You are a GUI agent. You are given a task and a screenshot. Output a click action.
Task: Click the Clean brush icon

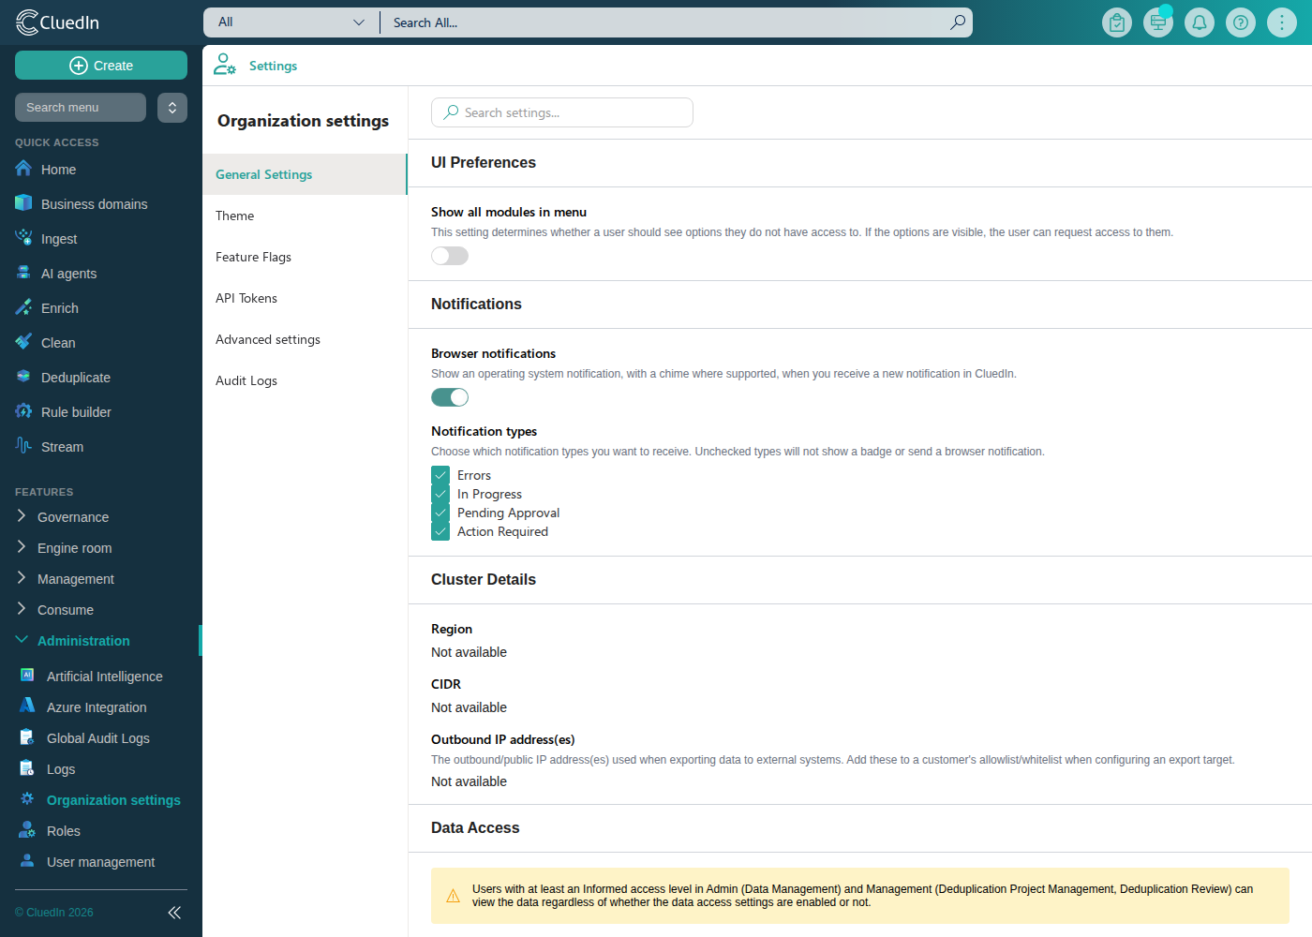tap(23, 342)
